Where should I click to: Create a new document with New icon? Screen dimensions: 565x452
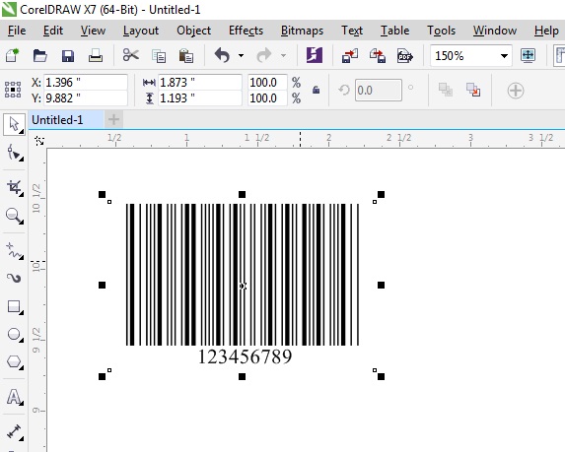(x=12, y=56)
